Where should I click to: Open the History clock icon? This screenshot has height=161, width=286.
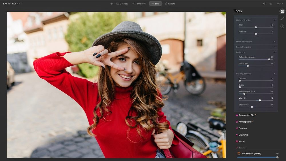point(282,26)
